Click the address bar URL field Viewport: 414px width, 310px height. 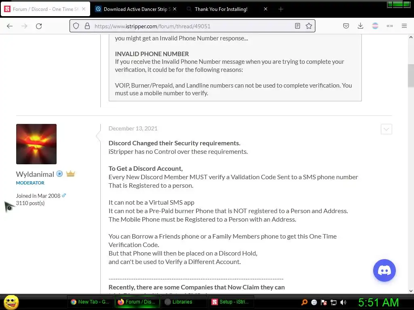pos(193,26)
